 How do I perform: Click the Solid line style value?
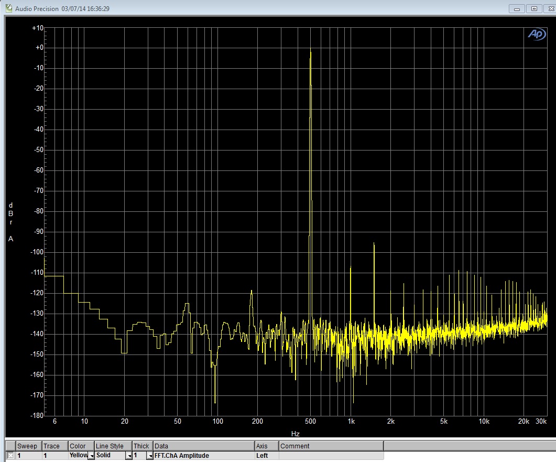click(x=103, y=455)
